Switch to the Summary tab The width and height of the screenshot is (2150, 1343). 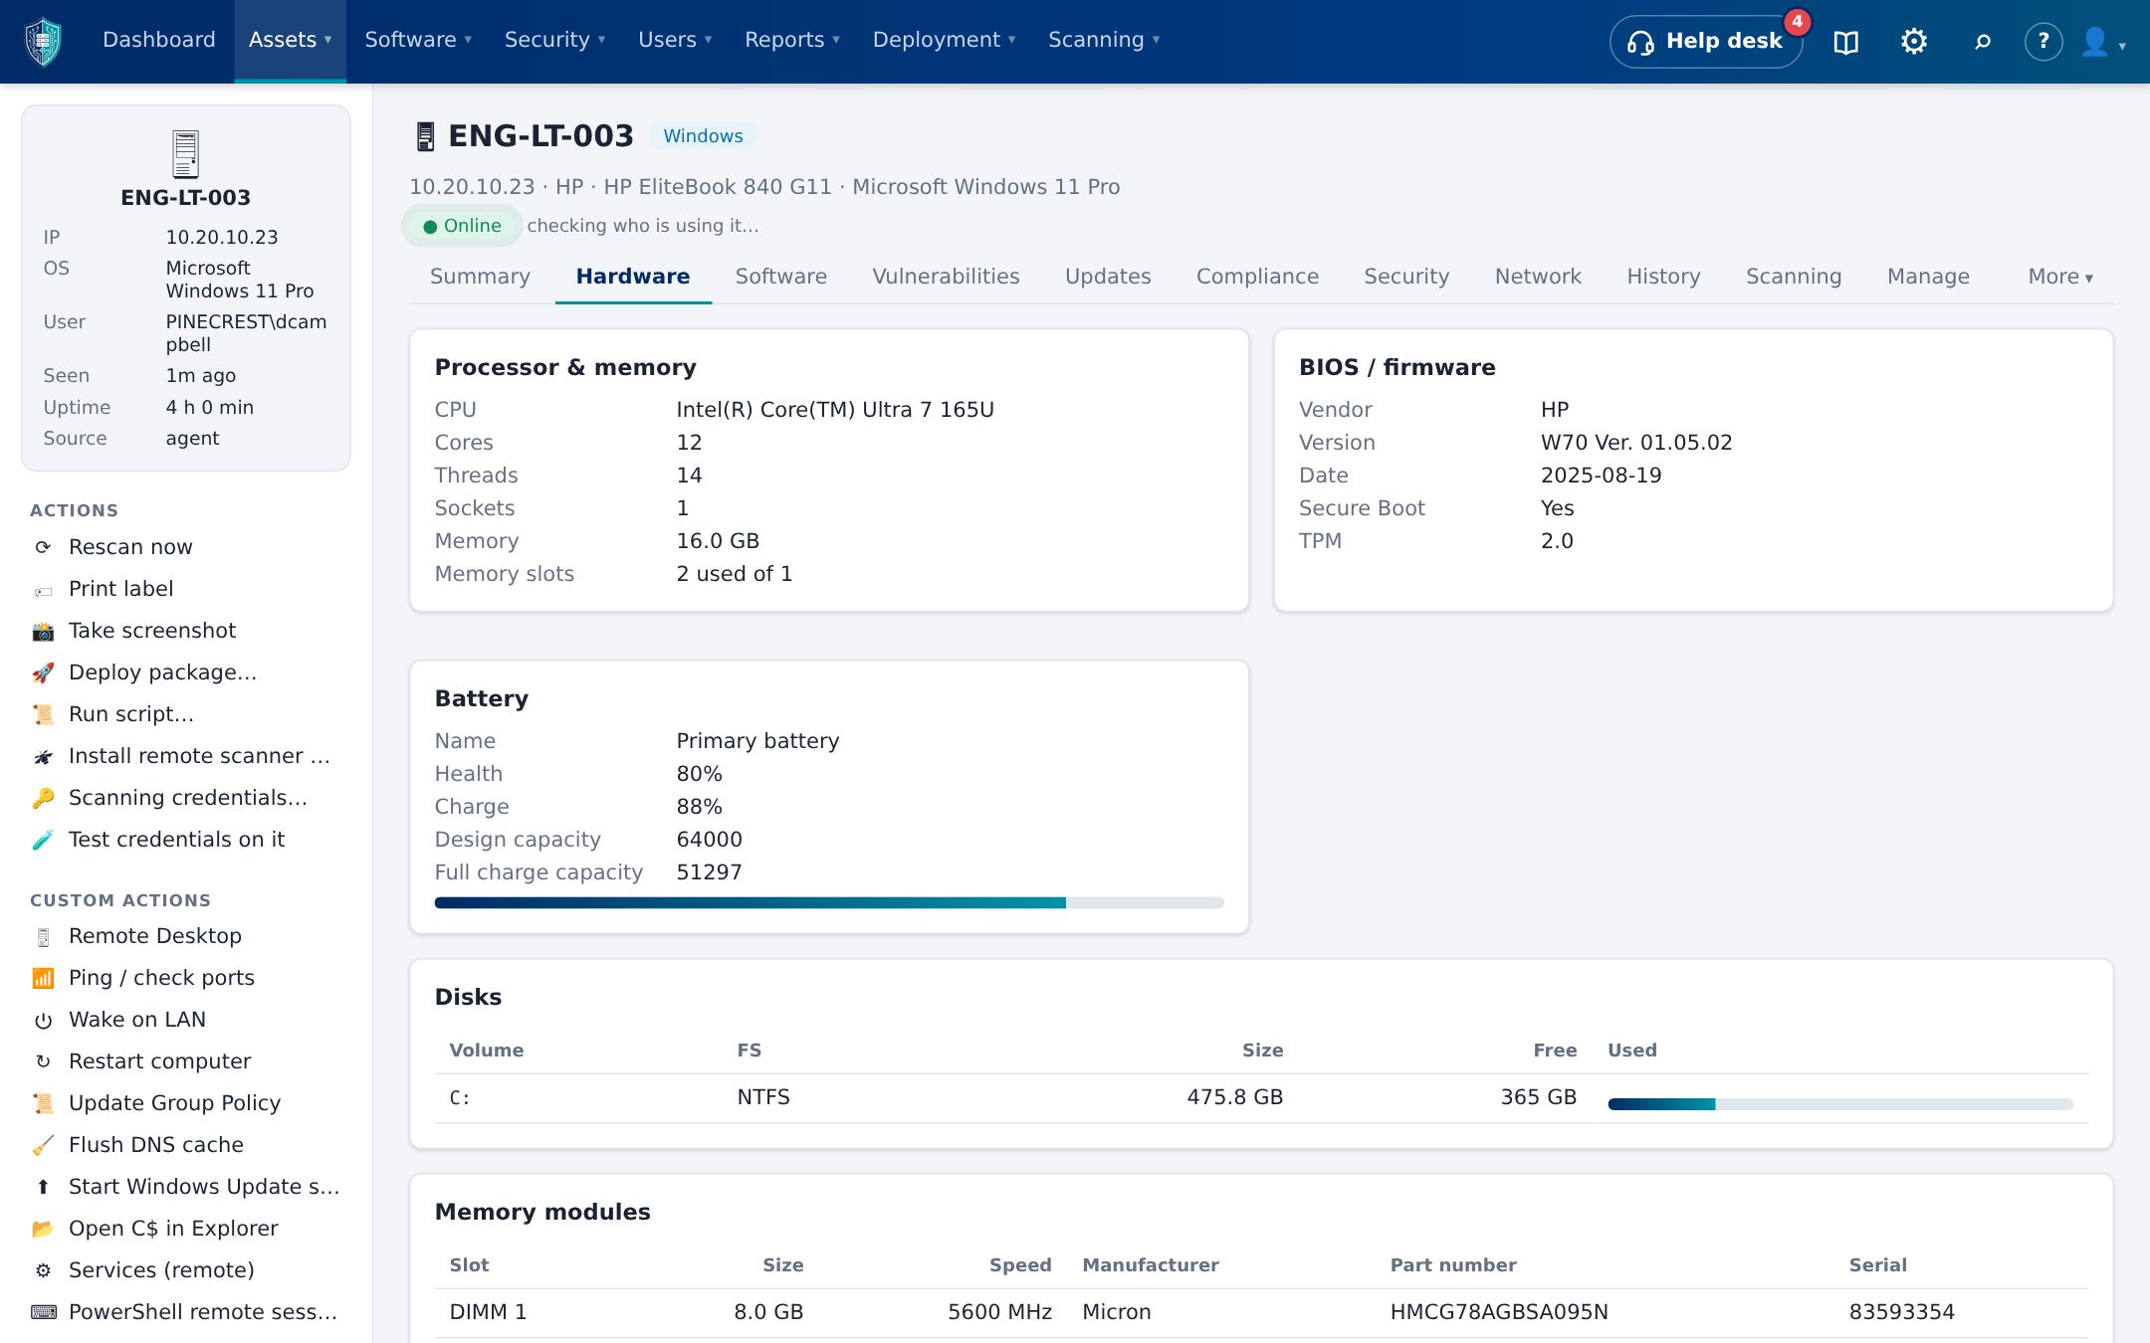480,277
